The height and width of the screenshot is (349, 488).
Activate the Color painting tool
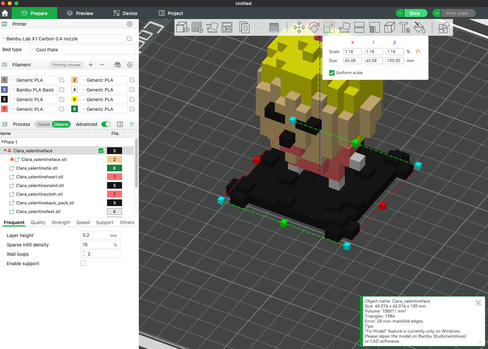tap(420, 27)
